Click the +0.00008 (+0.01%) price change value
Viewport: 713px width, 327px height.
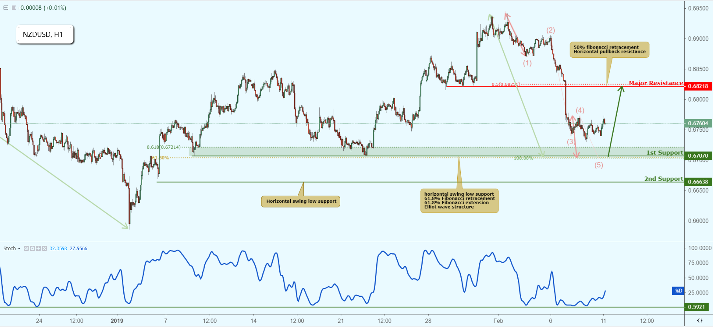(42, 8)
